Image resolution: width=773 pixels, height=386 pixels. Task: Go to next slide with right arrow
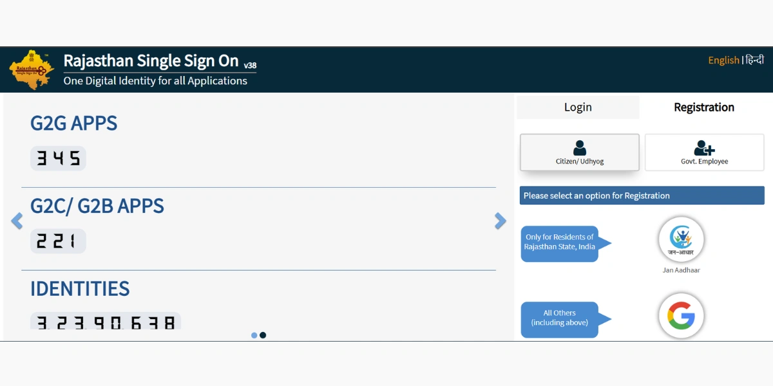pos(501,221)
